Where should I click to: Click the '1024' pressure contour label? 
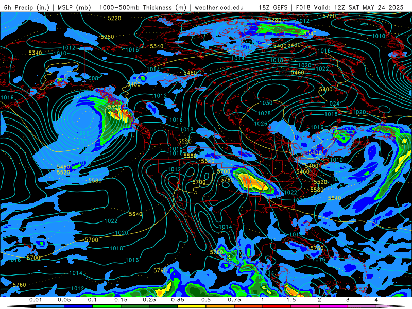[333, 104]
